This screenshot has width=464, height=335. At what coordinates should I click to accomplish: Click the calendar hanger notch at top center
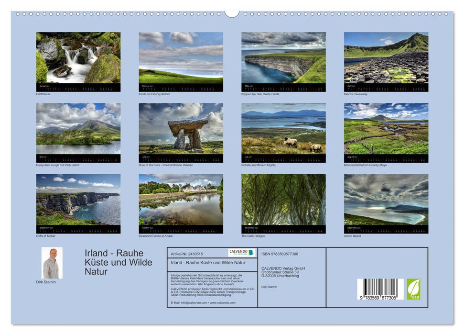click(232, 13)
